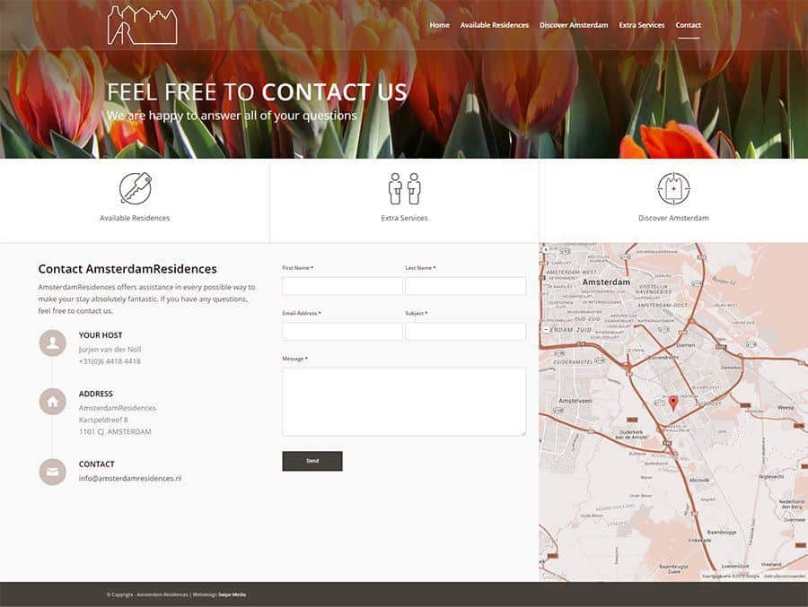This screenshot has width=808, height=607.
Task: Click the Amstelveen label on the map
Action: coord(575,401)
